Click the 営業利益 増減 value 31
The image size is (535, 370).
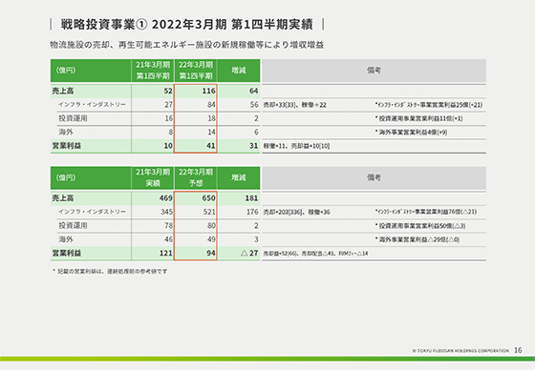pos(253,146)
